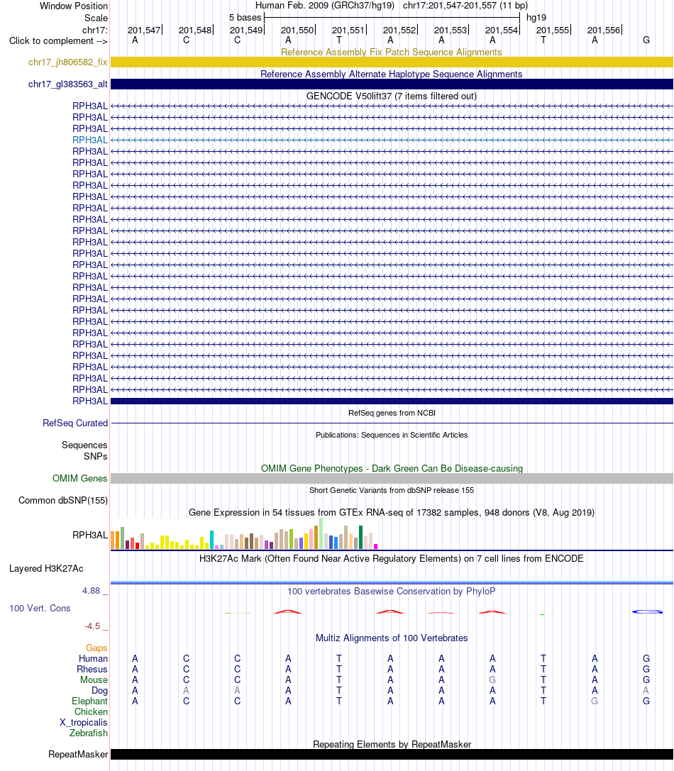Open 'Short Genetic Variants from dbSNP release 155' title
Image resolution: width=674 pixels, height=771 pixels.
pos(392,490)
